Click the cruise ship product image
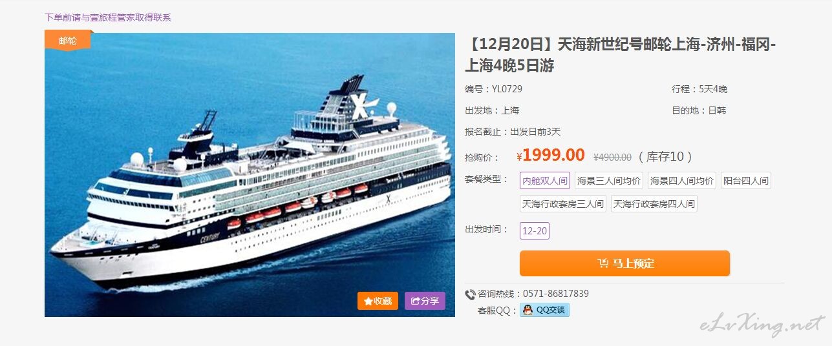The height and width of the screenshot is (346, 832). click(x=250, y=174)
